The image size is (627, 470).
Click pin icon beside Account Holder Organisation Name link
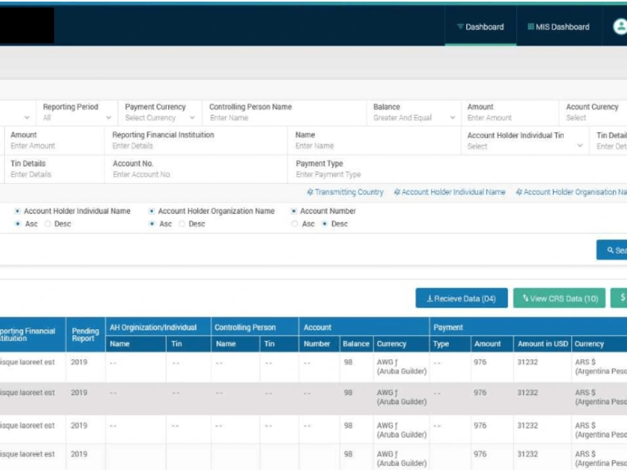(519, 192)
